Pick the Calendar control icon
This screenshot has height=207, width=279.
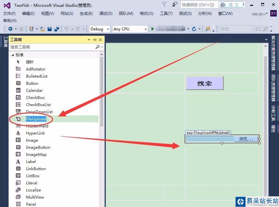coord(18,90)
